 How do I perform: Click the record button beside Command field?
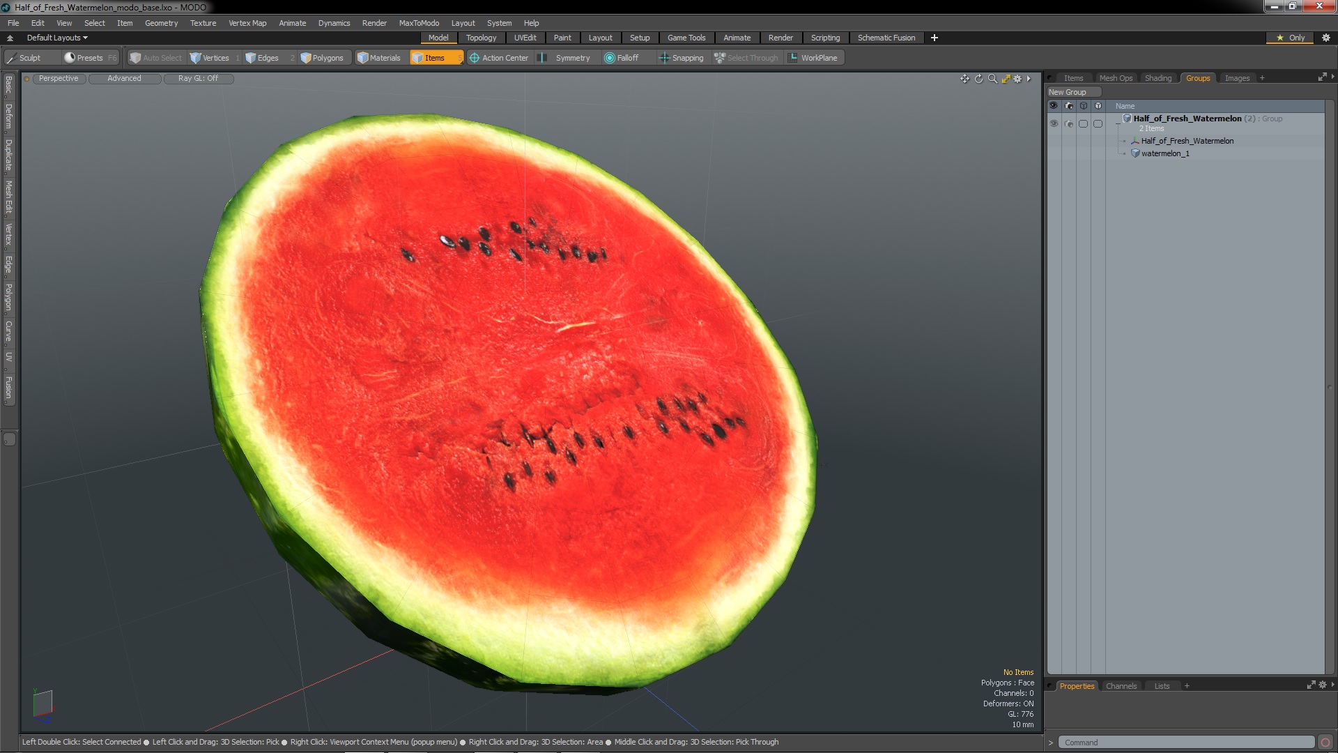point(1325,743)
